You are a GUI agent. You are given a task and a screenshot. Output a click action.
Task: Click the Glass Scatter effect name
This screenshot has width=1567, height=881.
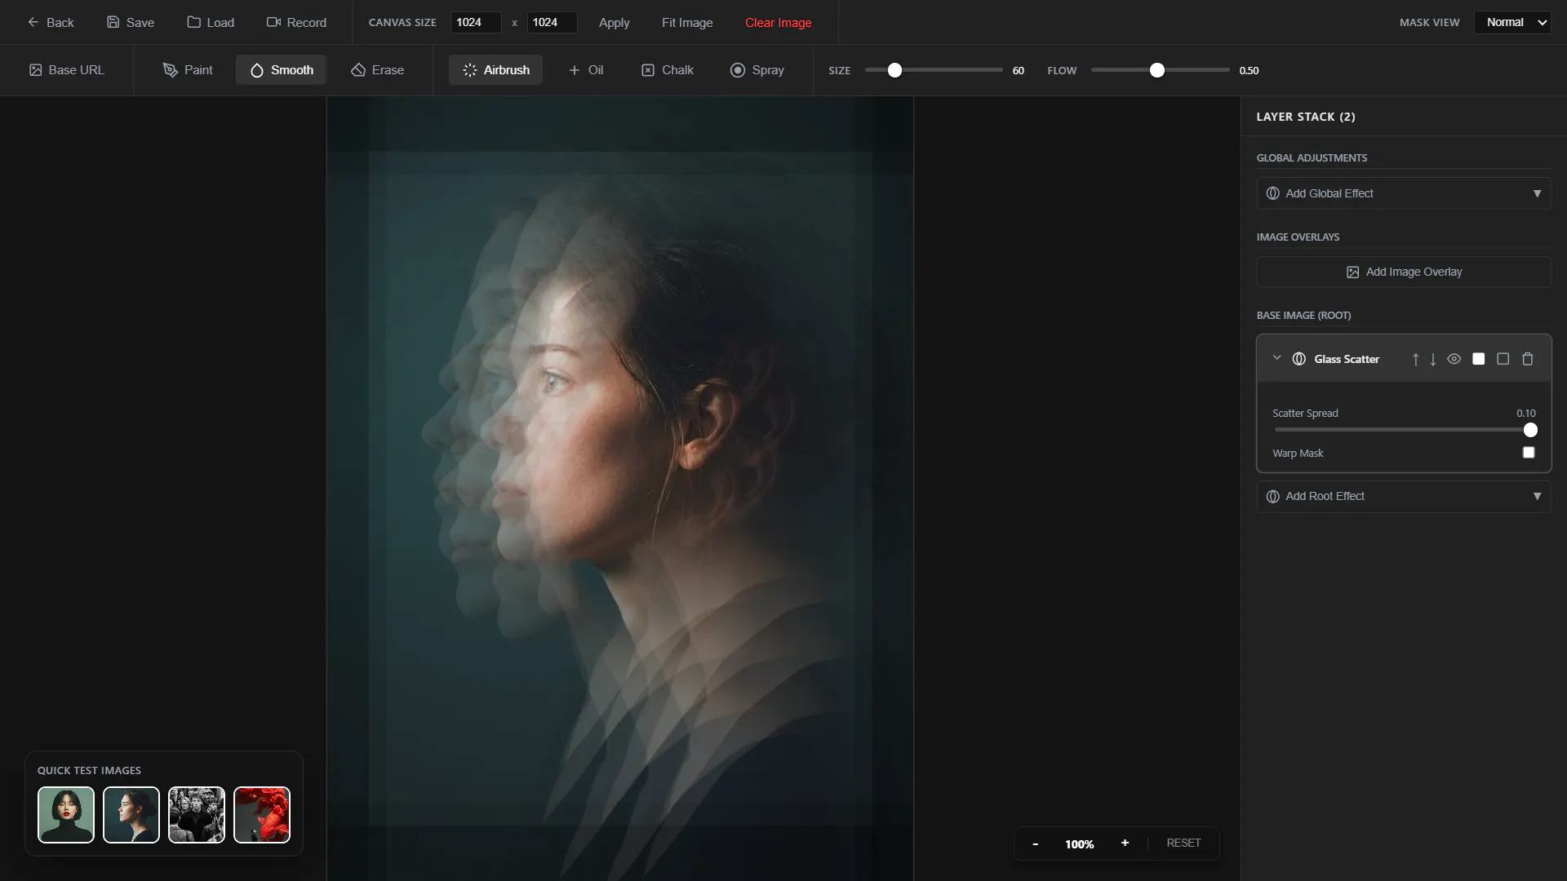(1346, 359)
